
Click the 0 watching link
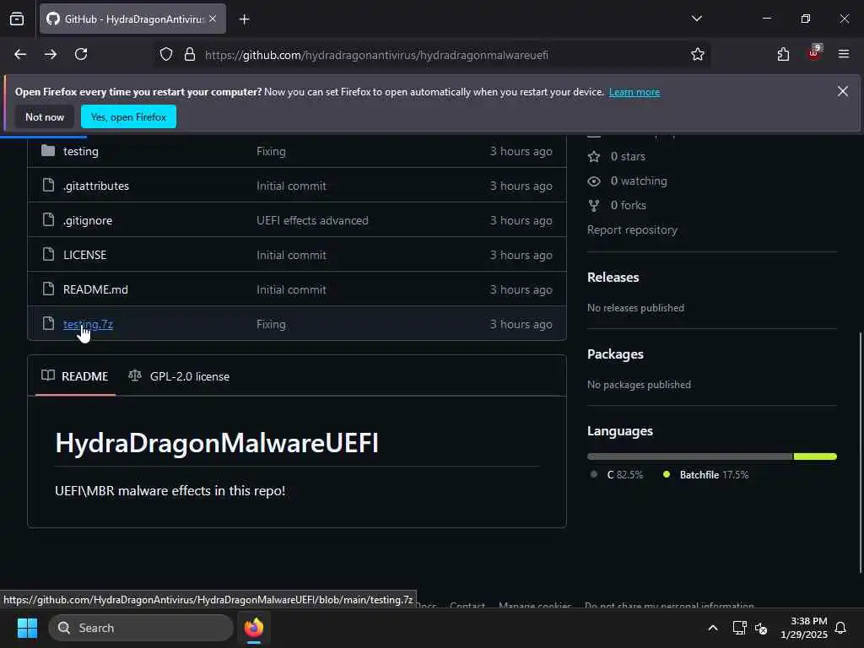639,181
